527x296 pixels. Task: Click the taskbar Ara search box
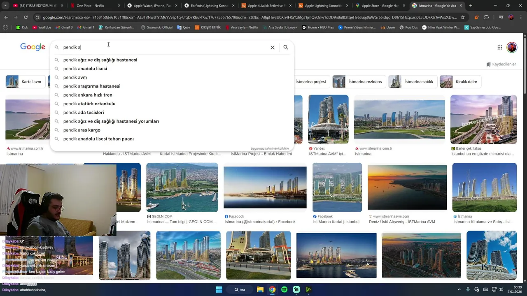click(240, 289)
